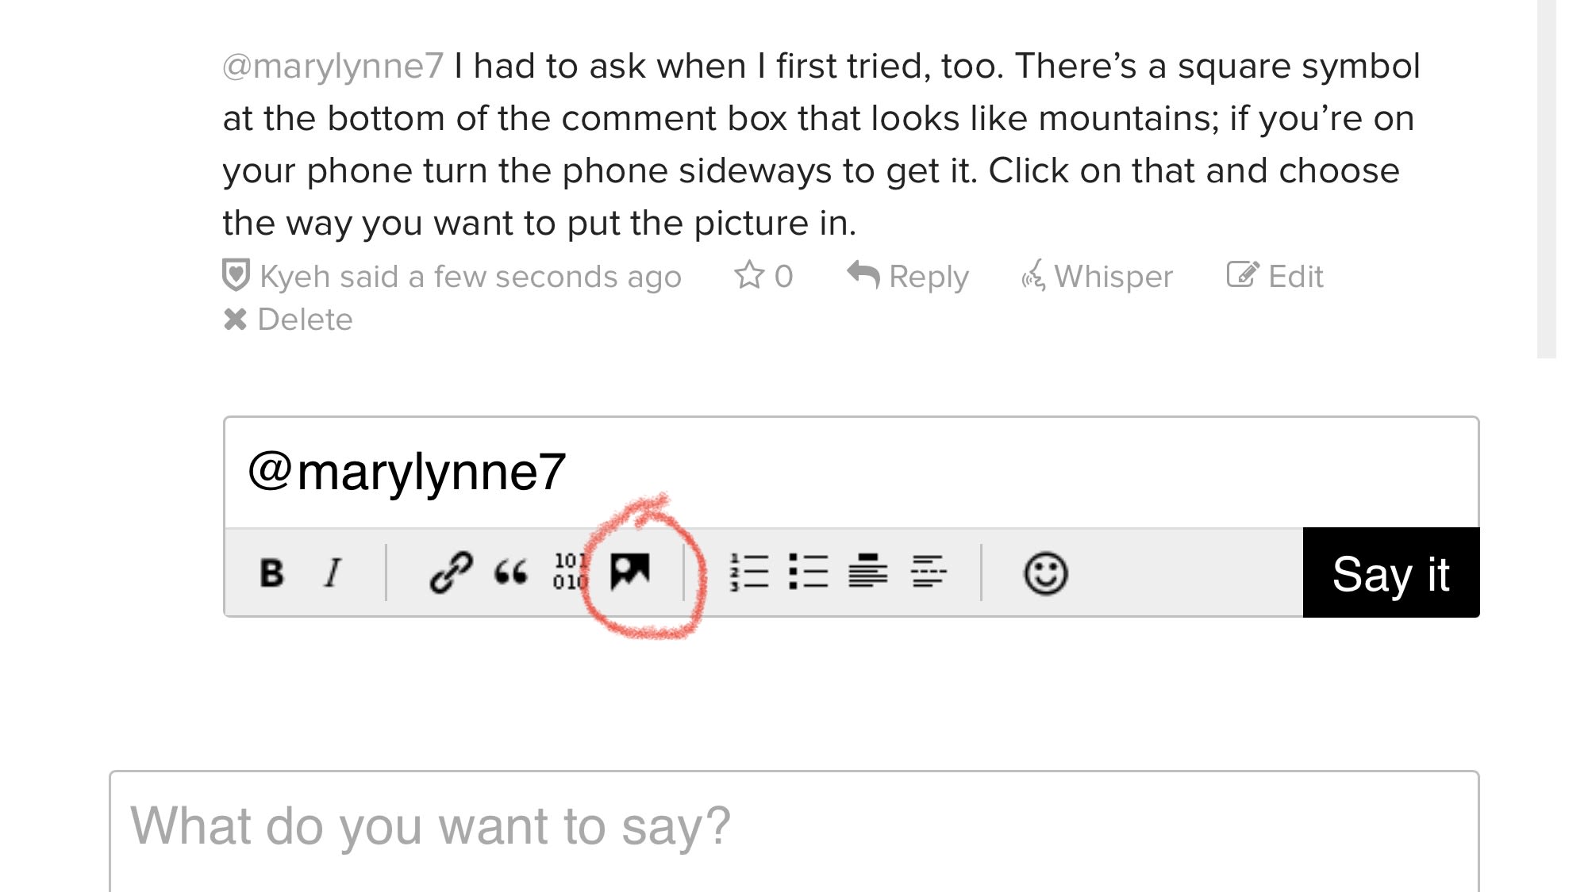Add a blockquote with the quote icon
Image resolution: width=1588 pixels, height=892 pixels.
point(511,572)
